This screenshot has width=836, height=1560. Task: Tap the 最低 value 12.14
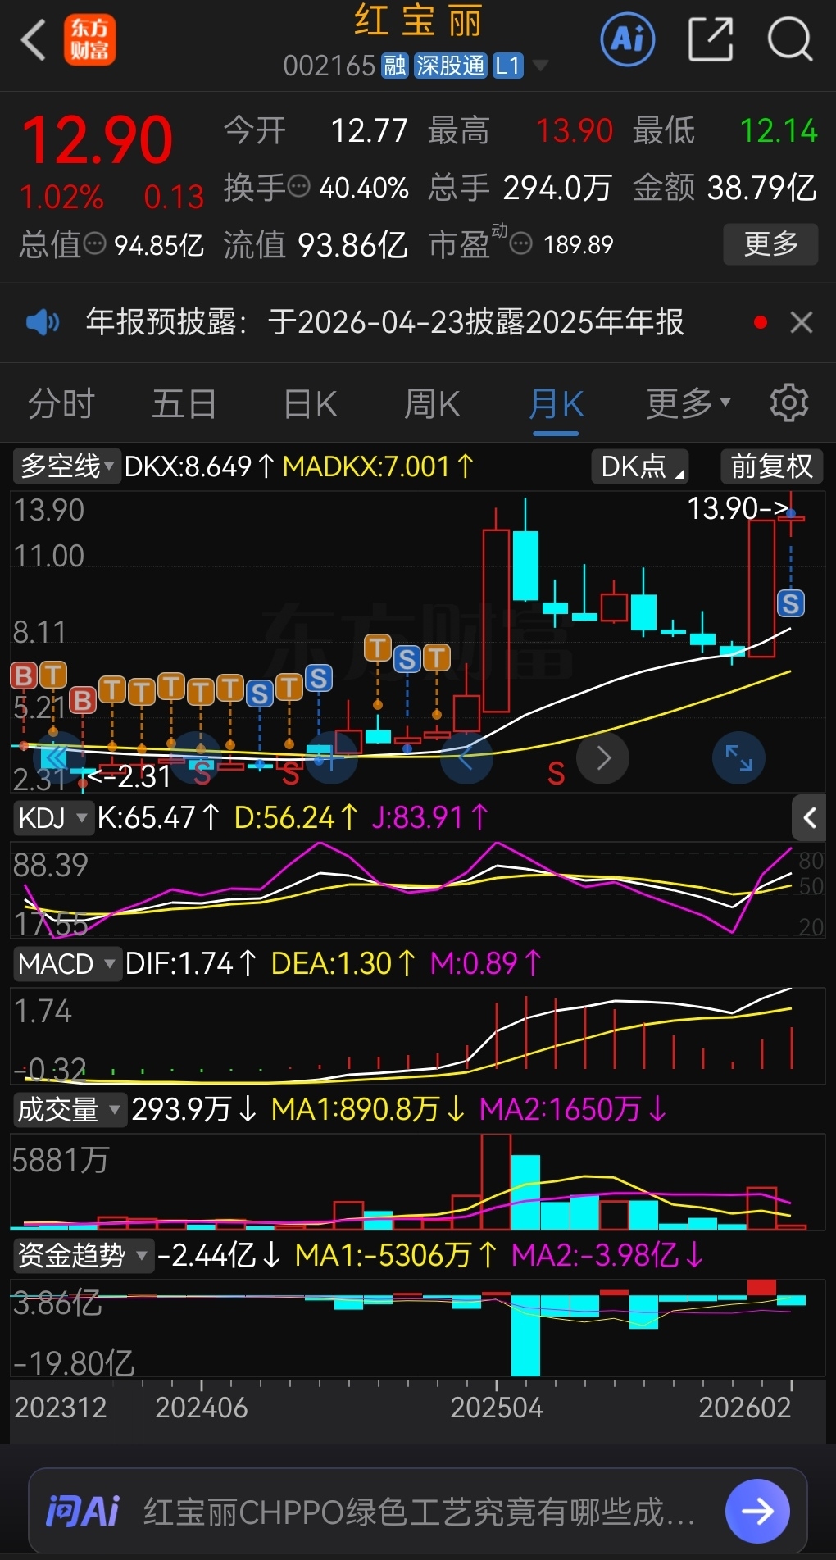click(779, 130)
